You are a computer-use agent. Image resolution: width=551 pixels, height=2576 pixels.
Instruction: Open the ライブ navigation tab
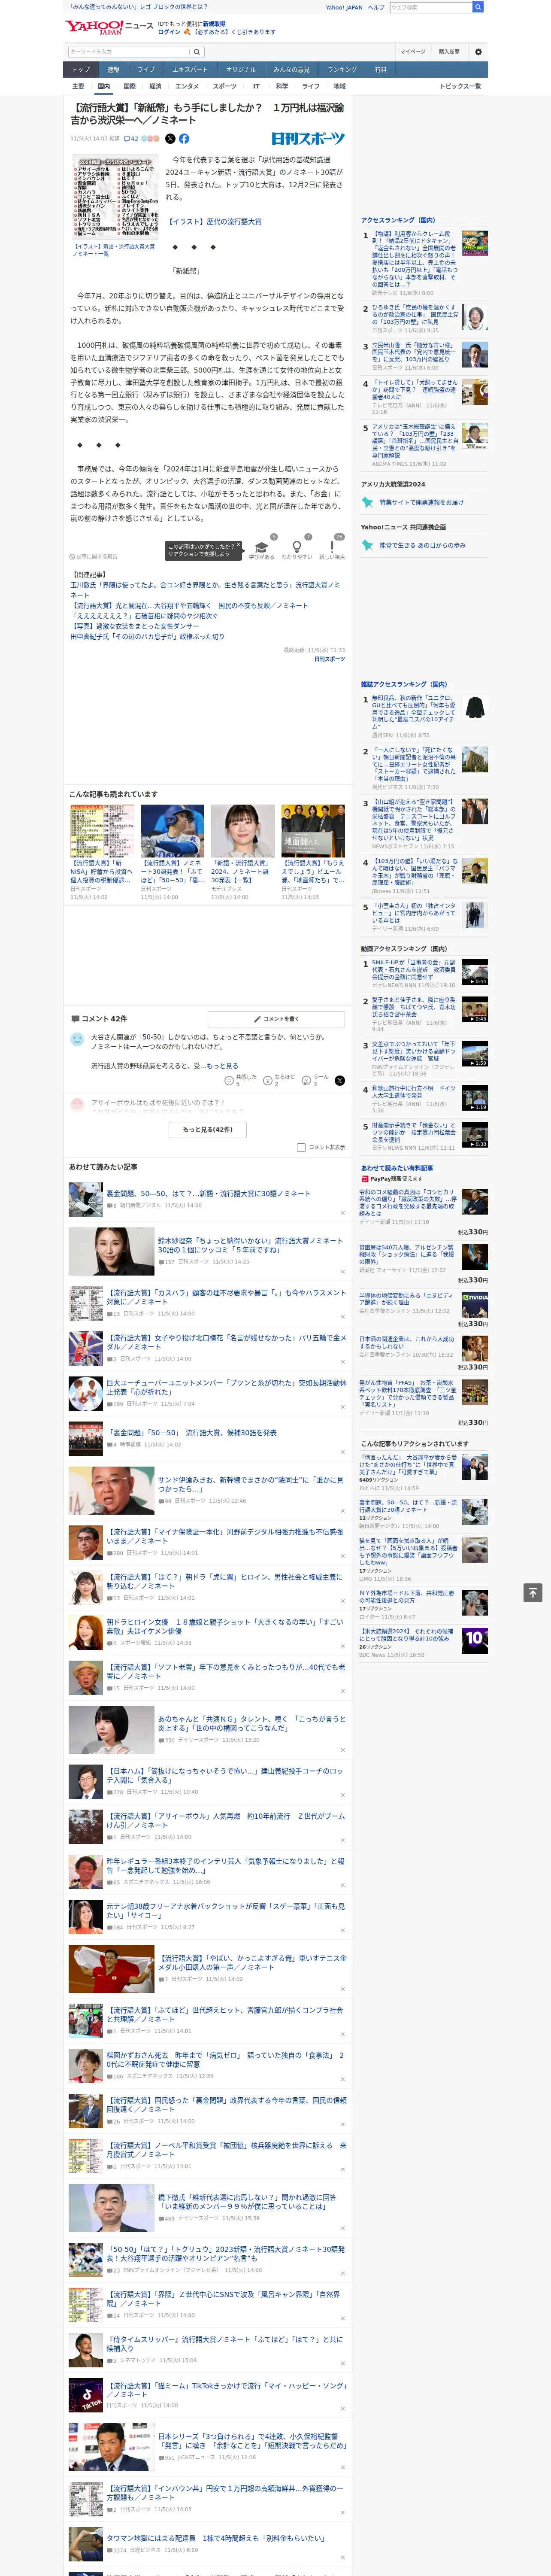(x=146, y=70)
